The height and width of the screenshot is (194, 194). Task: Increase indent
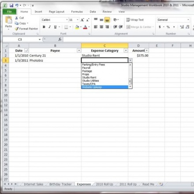click(x=121, y=27)
